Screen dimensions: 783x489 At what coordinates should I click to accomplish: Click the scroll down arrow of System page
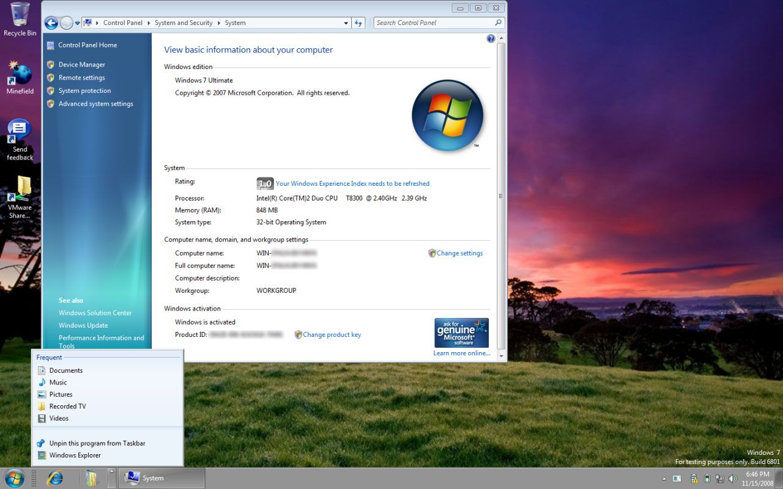(x=502, y=355)
